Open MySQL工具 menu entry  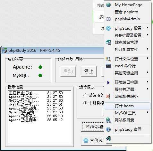click(x=128, y=113)
